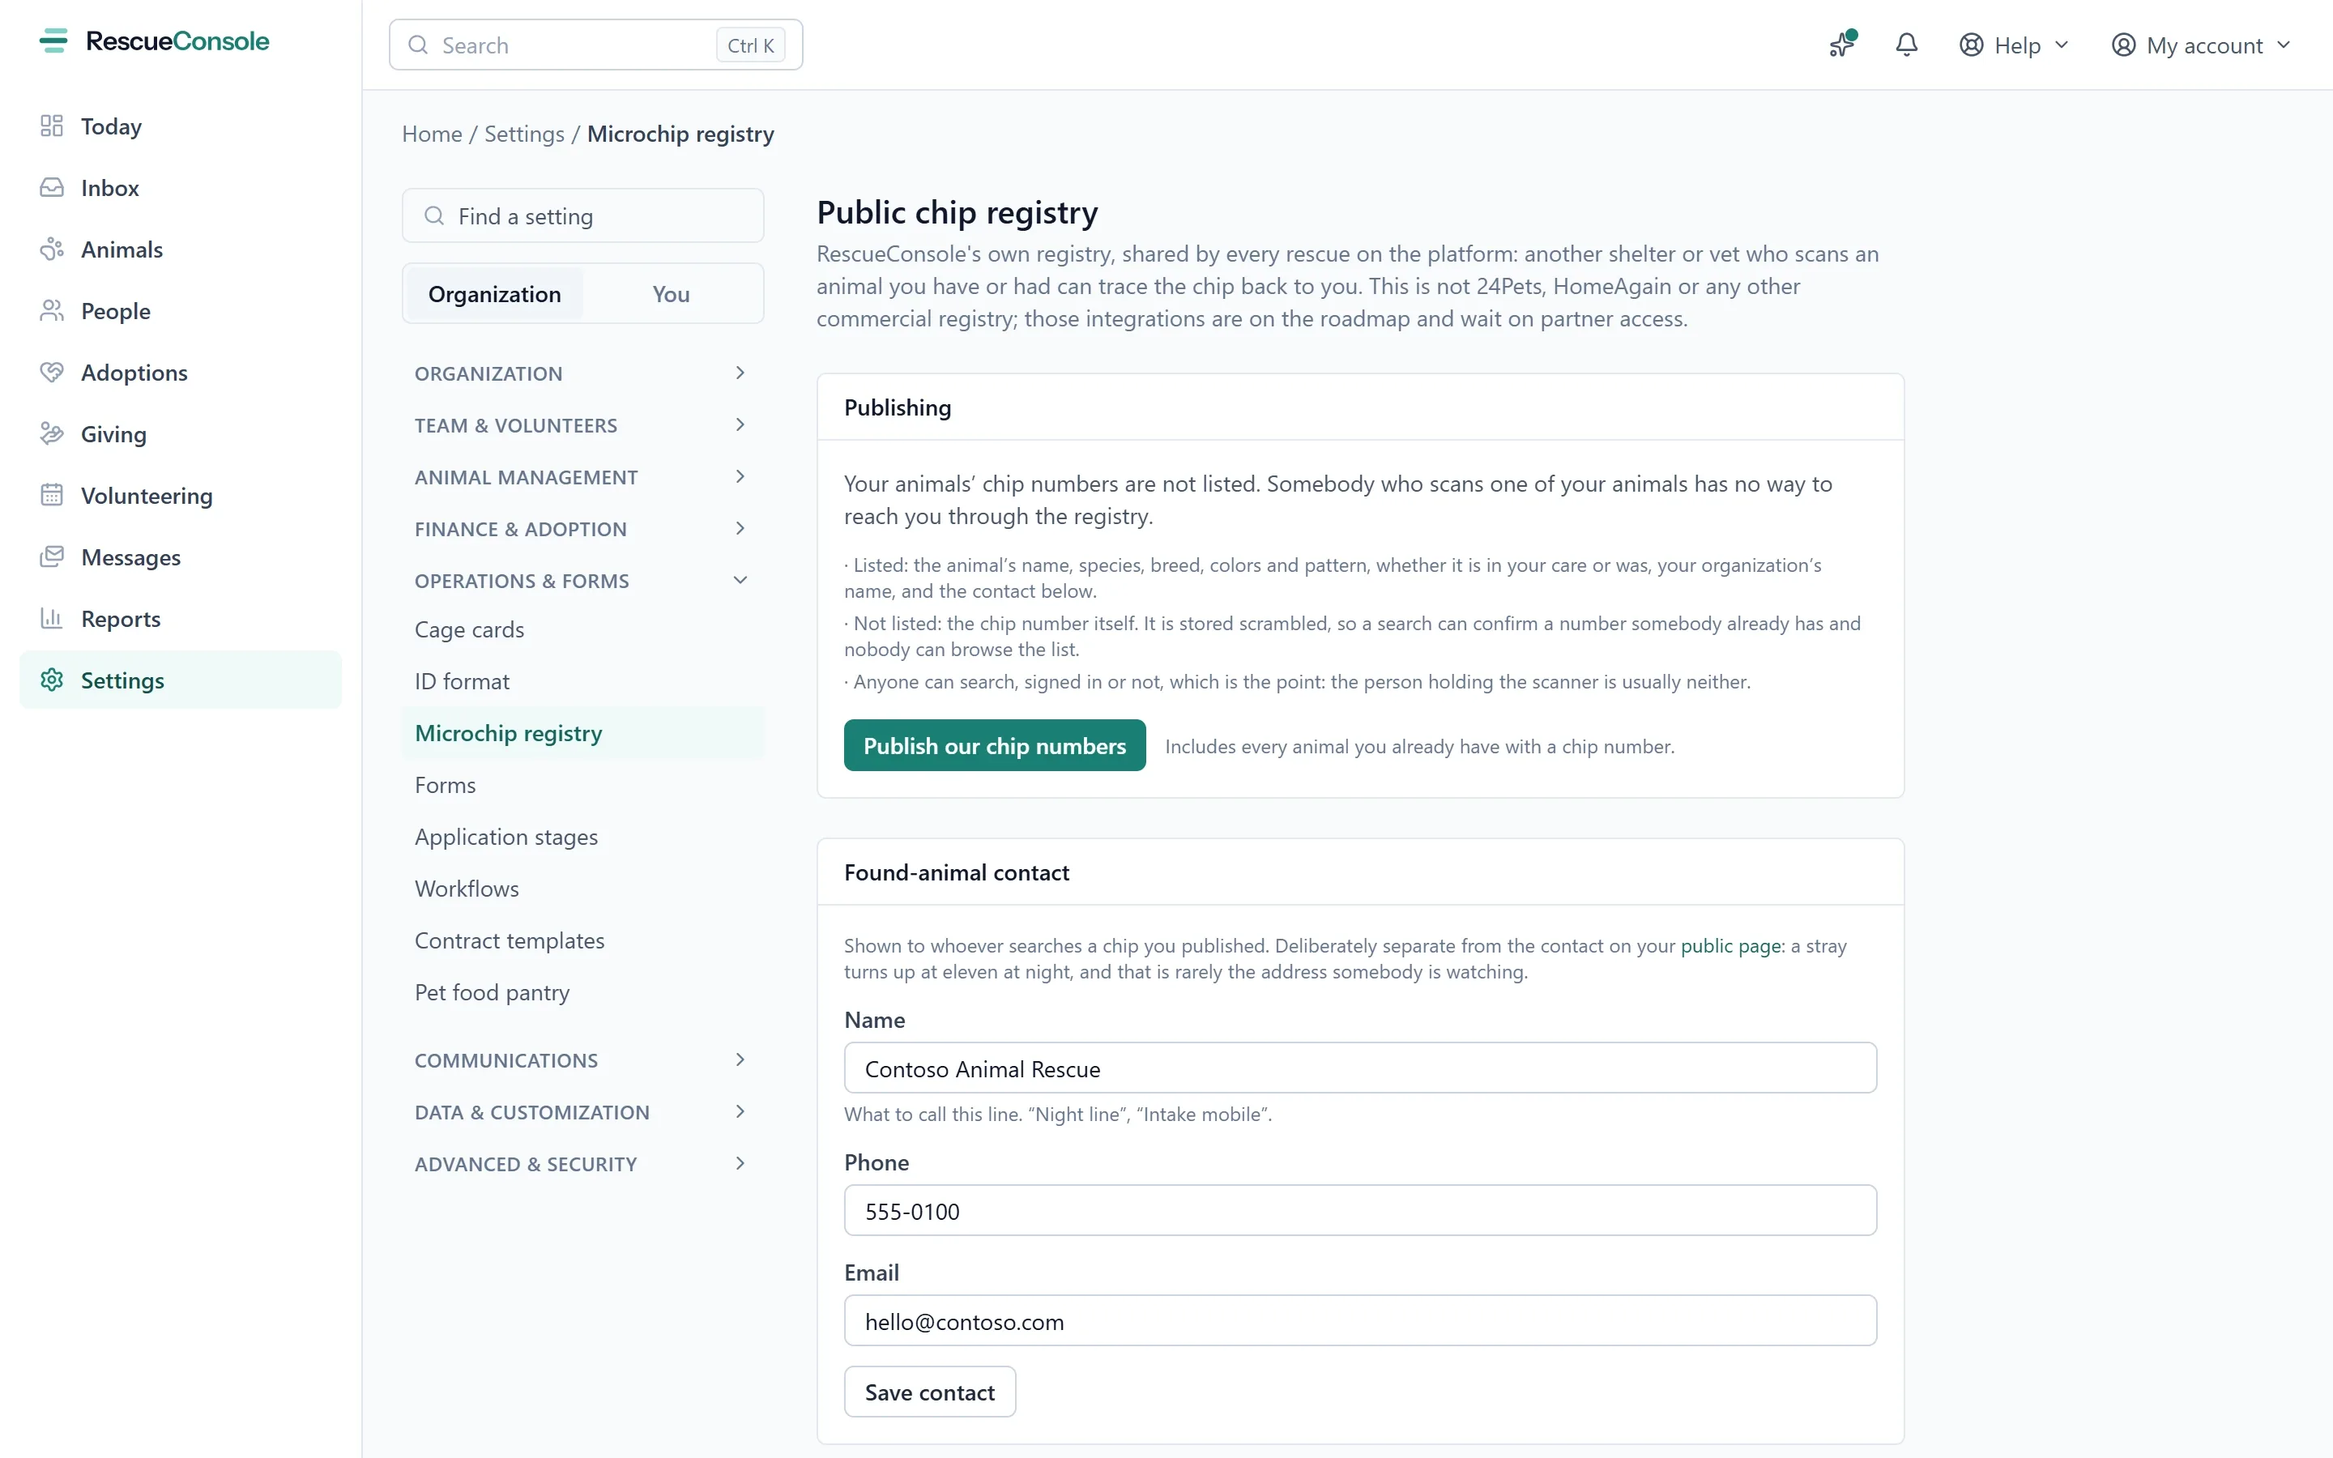Switch to the You tab

point(671,293)
